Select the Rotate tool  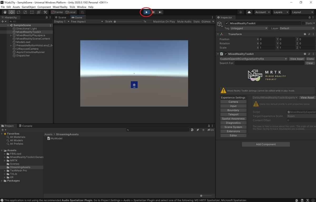click(18, 12)
